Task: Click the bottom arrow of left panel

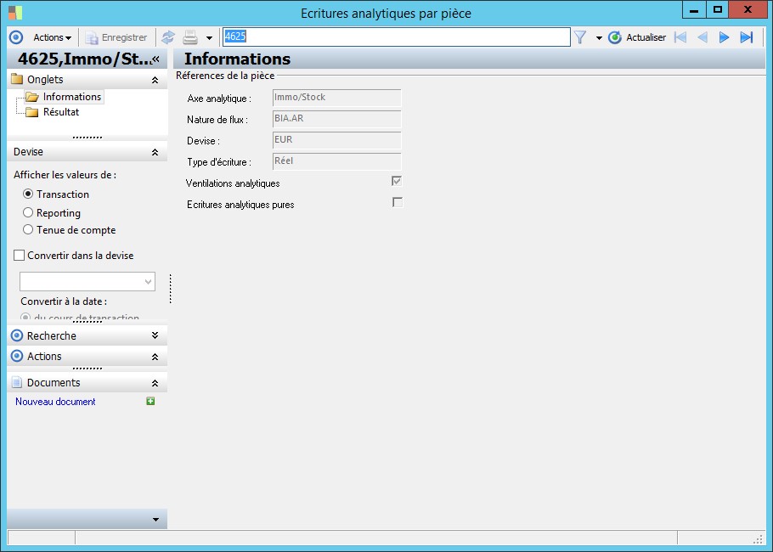Action: tap(155, 520)
